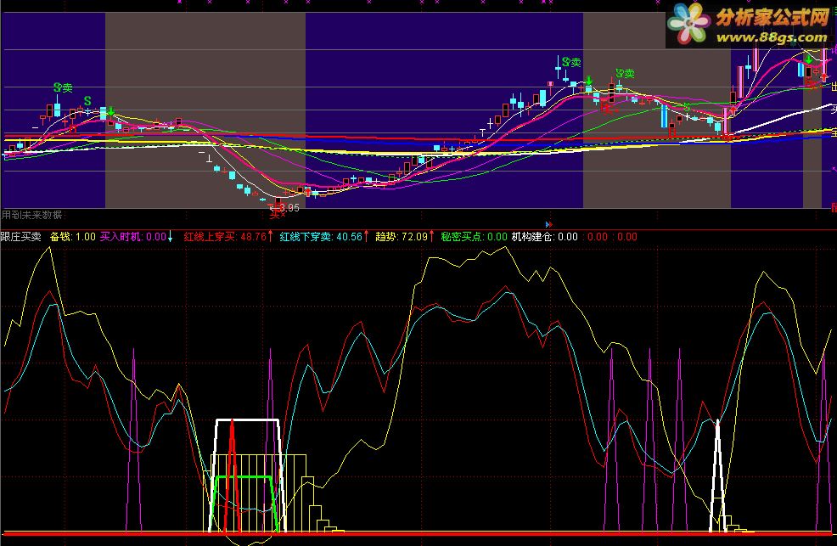Click the red up arrow after 40.56 value
Image resolution: width=837 pixels, height=546 pixels.
click(x=366, y=236)
